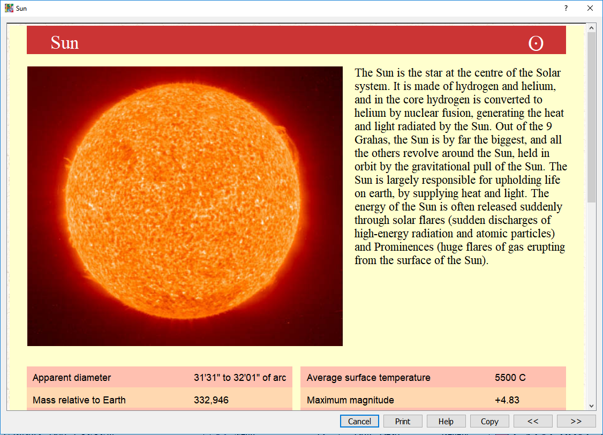This screenshot has height=435, width=603.
Task: Go to previous page with << button
Action: [533, 421]
